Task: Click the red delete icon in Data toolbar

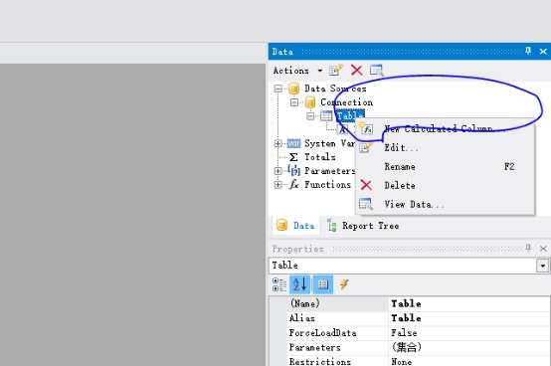Action: click(356, 71)
